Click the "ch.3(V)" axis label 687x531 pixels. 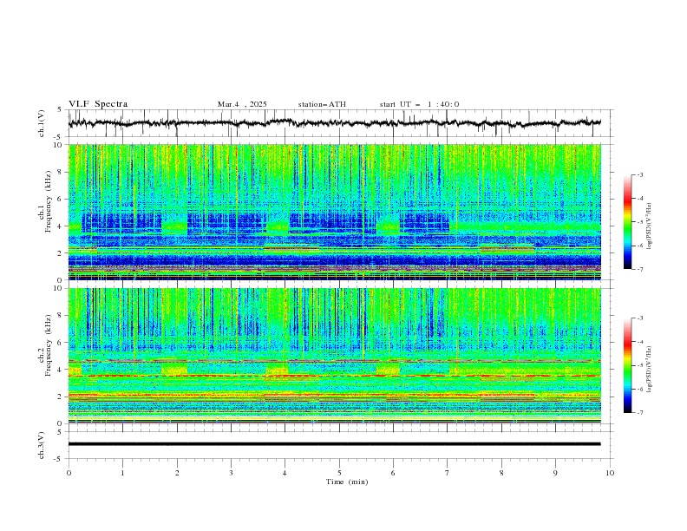click(42, 445)
